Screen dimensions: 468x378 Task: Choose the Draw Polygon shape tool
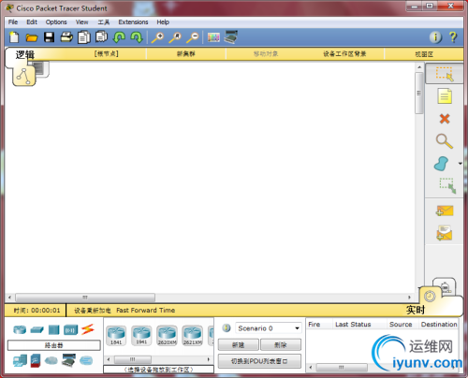click(x=441, y=164)
